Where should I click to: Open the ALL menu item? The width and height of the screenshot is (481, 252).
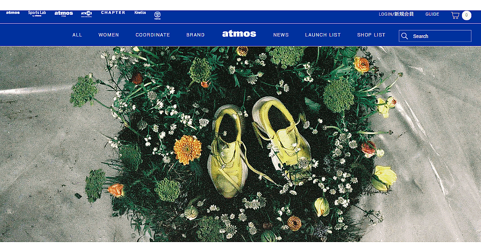[x=77, y=35]
